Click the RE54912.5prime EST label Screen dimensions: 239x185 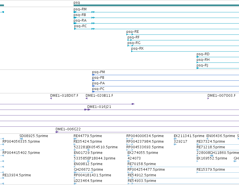(142, 175)
